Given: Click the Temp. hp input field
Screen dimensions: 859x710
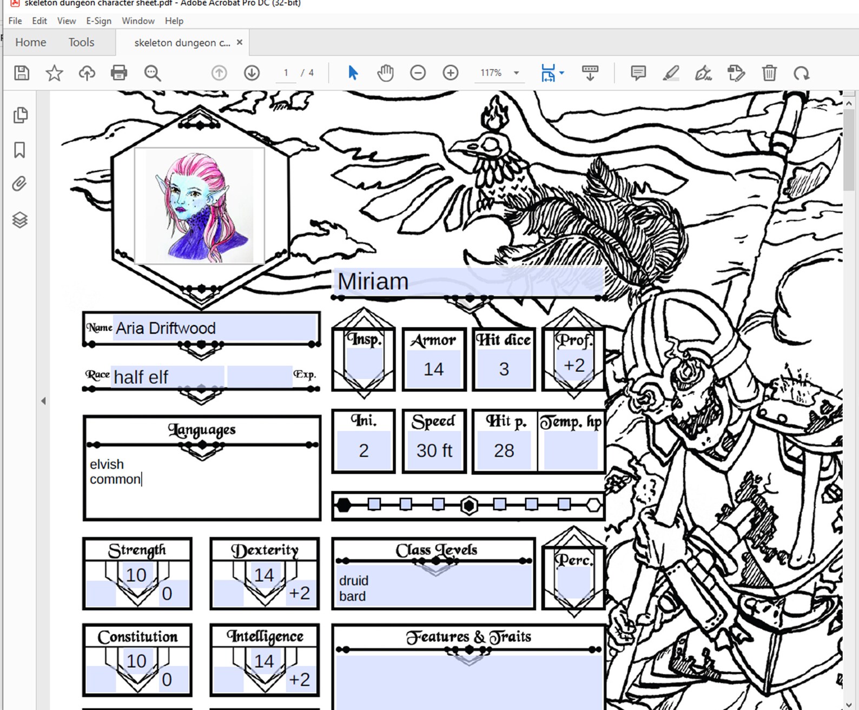Looking at the screenshot, I should click(x=571, y=451).
